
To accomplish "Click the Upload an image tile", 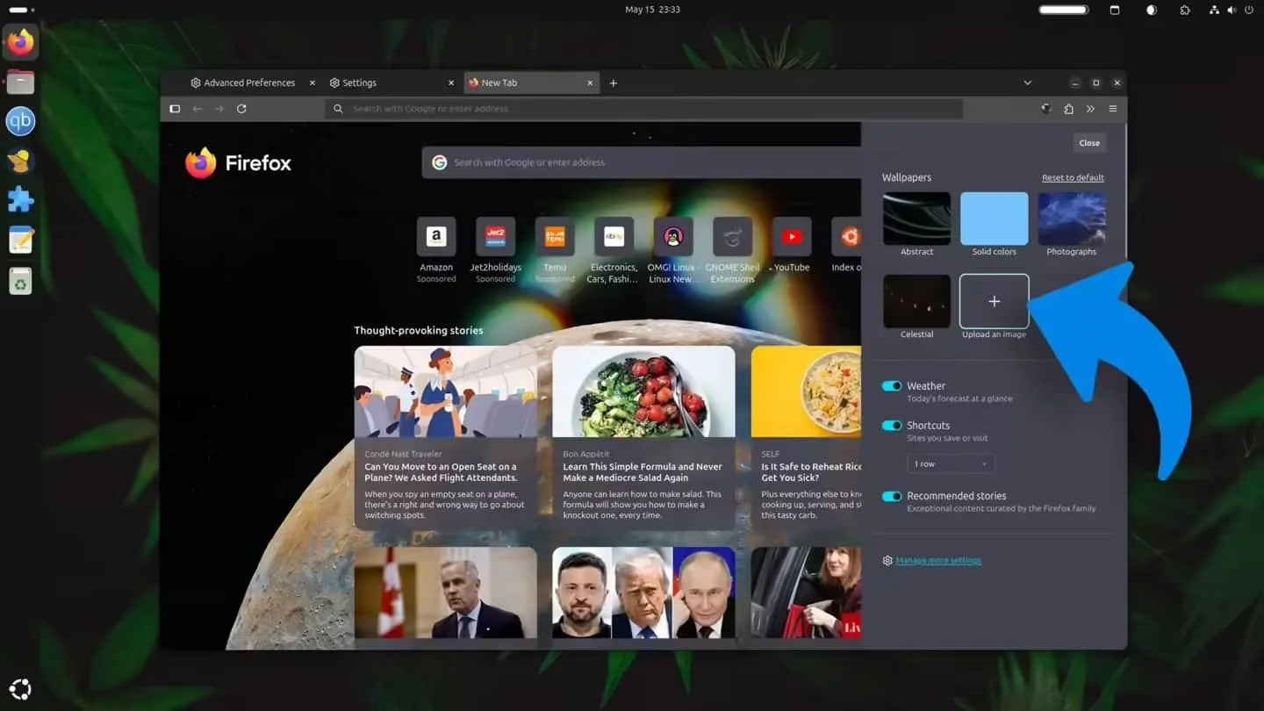I will 994,301.
